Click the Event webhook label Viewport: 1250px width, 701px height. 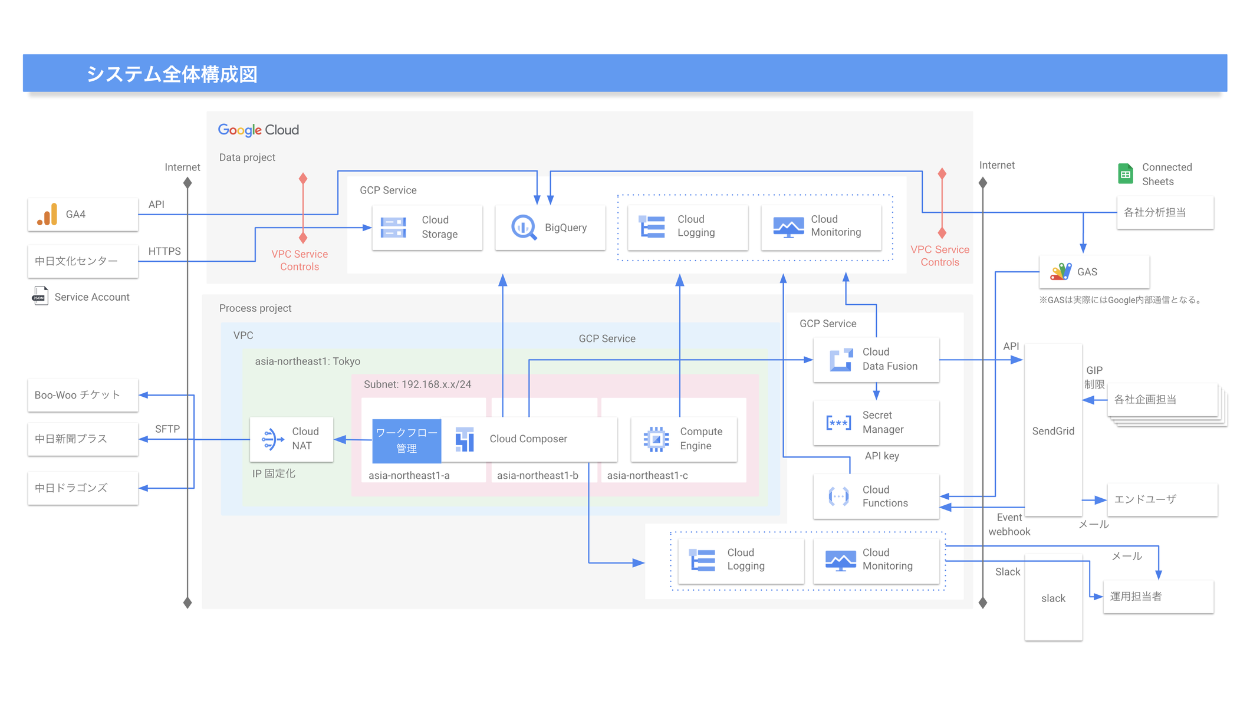(1009, 524)
